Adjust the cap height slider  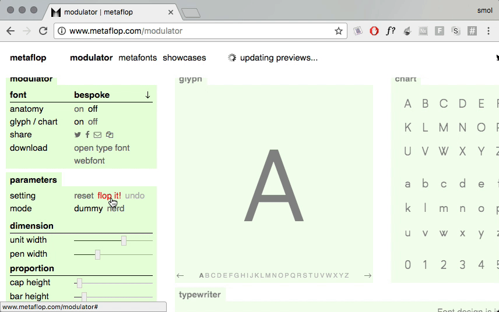coord(79,283)
